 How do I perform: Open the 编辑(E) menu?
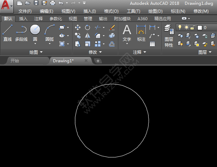46,11
